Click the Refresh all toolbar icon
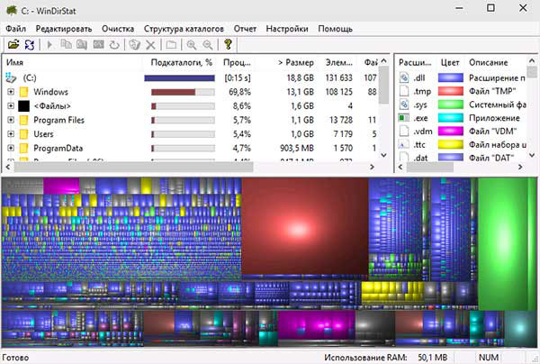 (29, 44)
